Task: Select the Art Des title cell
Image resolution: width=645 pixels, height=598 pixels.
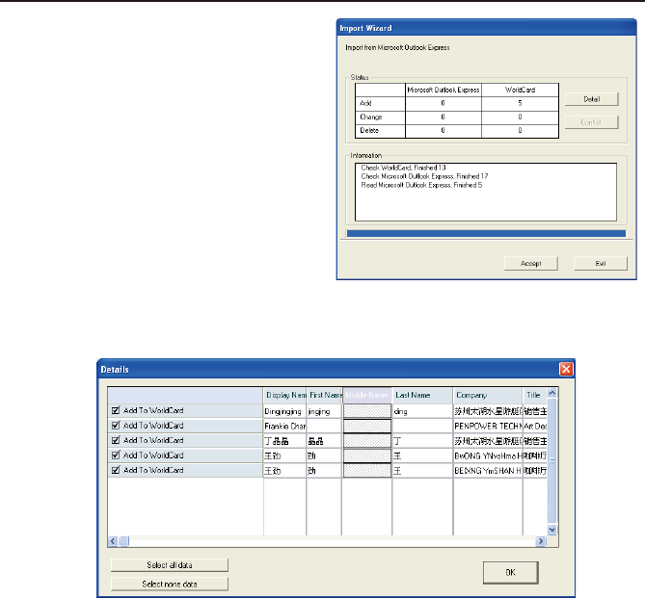Action: coord(535,427)
